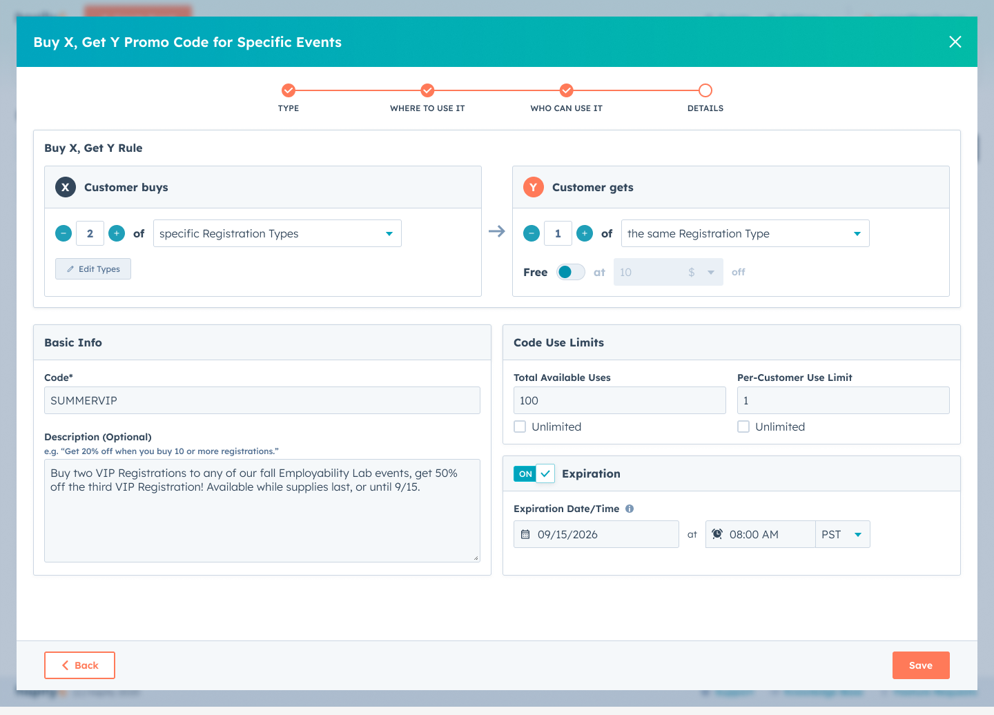Click the 08:00 AM time field
The image size is (994, 715).
point(761,534)
